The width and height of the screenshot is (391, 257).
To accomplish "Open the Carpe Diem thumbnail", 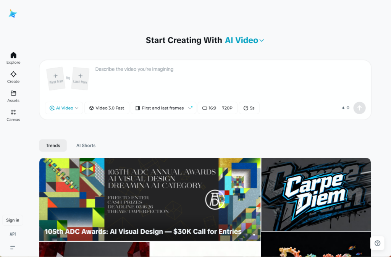I will point(316,194).
